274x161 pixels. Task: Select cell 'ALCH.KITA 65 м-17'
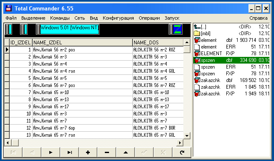pos(158,107)
